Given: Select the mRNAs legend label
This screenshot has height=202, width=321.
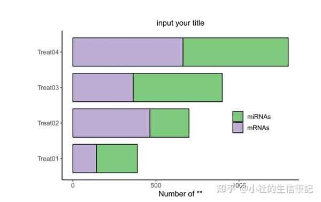Looking at the screenshot, I should (258, 128).
